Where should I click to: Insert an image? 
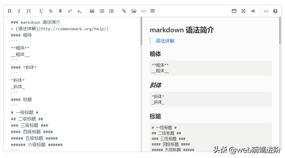click(x=134, y=11)
